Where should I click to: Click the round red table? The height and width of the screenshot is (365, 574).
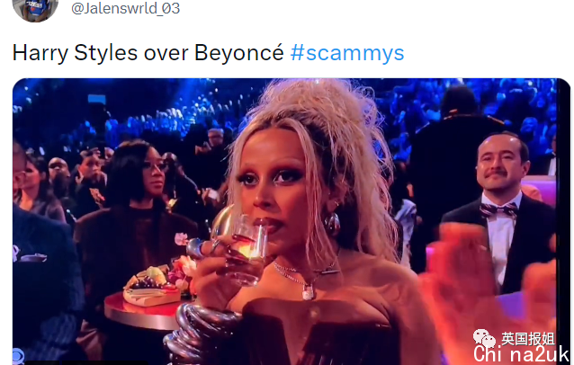tap(143, 311)
